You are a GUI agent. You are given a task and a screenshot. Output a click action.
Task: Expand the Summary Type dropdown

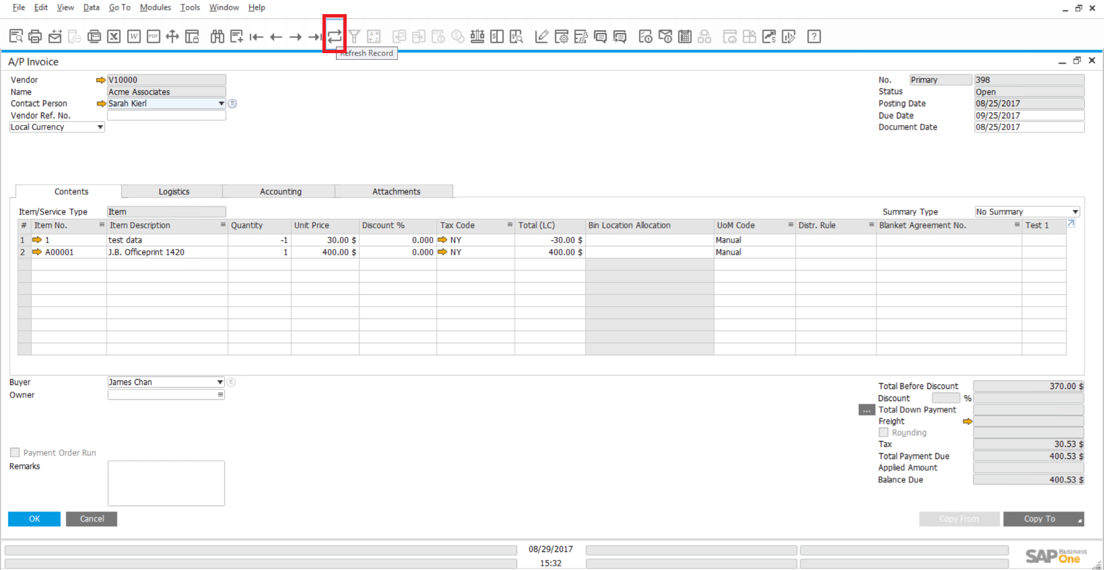1075,212
